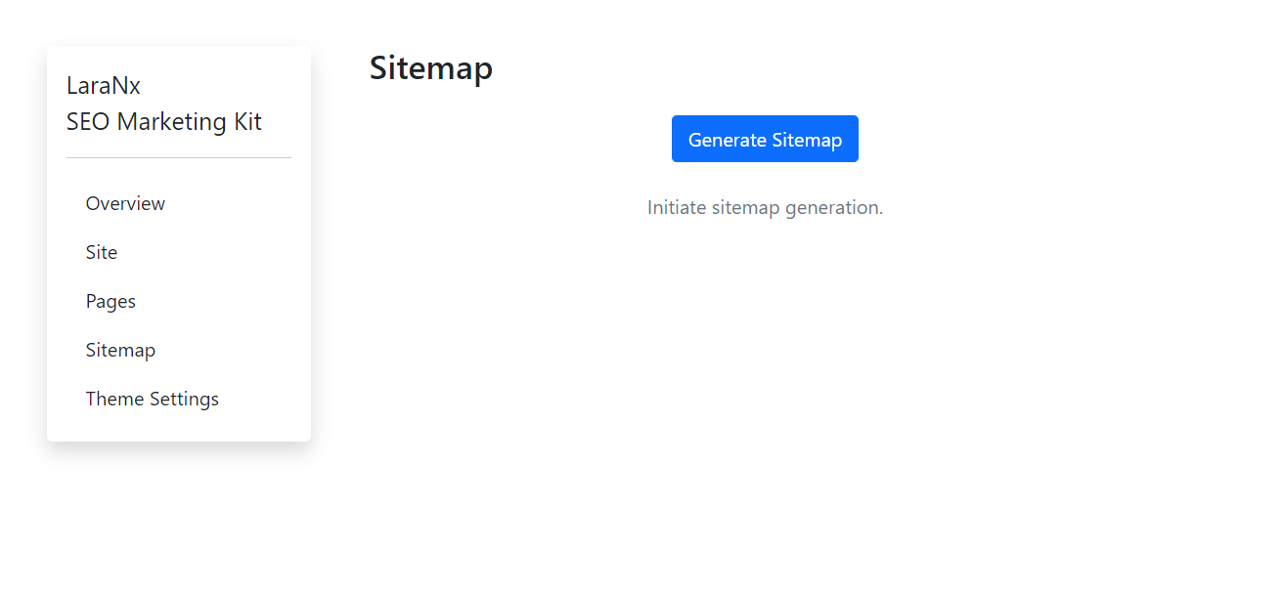The height and width of the screenshot is (592, 1283).
Task: Select the sidebar Pages entry
Action: [x=111, y=301]
